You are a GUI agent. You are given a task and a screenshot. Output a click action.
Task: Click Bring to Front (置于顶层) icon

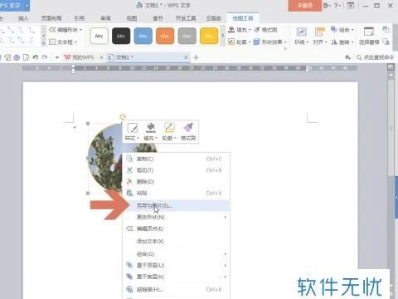pos(129,265)
